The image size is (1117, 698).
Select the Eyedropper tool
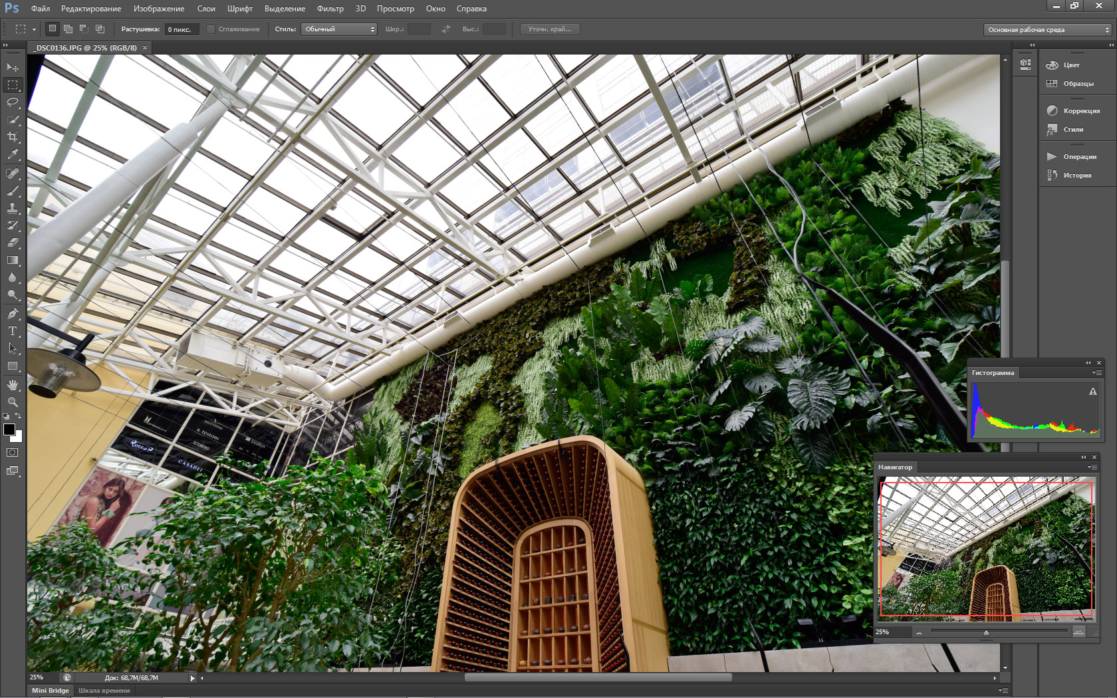(13, 154)
